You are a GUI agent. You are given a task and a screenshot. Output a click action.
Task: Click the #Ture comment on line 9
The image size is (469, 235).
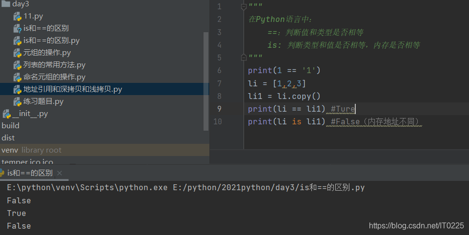click(343, 109)
